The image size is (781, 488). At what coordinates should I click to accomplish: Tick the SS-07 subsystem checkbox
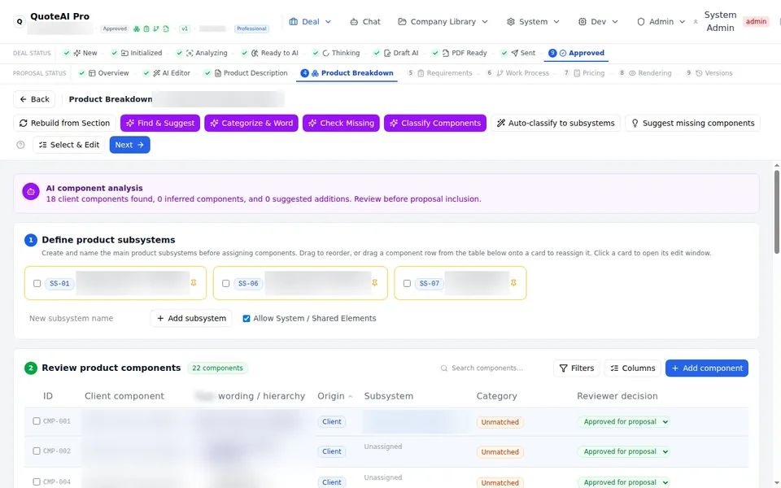click(407, 283)
